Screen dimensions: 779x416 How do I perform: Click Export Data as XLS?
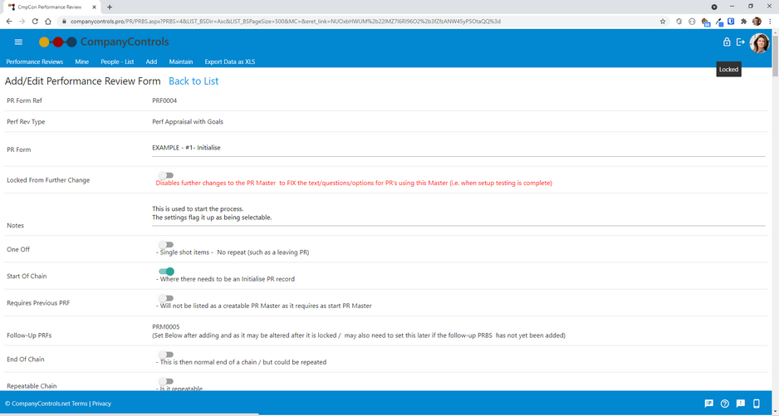pyautogui.click(x=230, y=61)
